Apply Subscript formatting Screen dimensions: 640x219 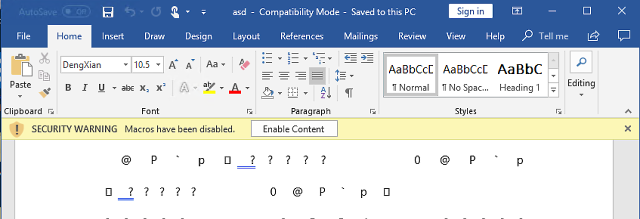tap(144, 88)
